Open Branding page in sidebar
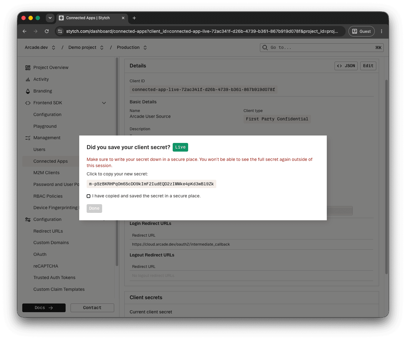 [43, 91]
